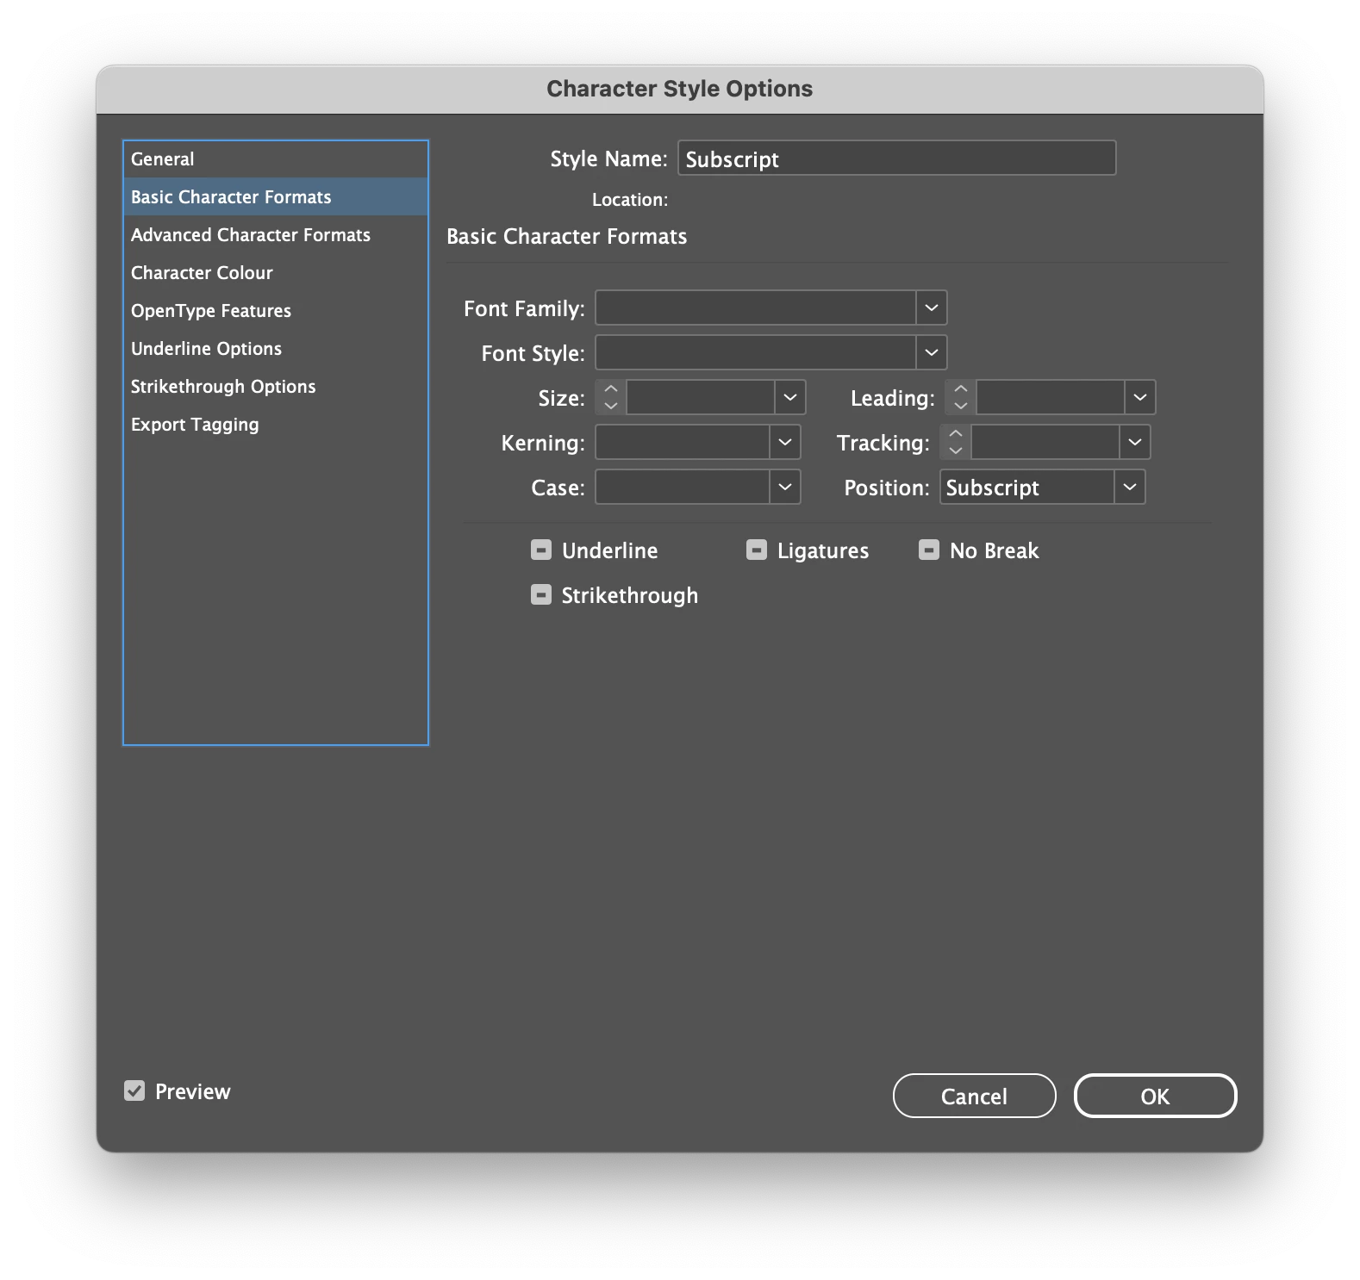
Task: Decrease Size with stepper down arrow
Action: point(611,406)
